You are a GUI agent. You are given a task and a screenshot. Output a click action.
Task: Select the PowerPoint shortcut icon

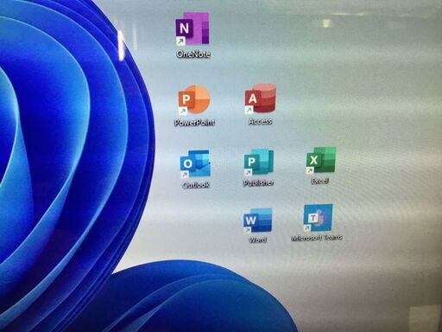pos(193,100)
